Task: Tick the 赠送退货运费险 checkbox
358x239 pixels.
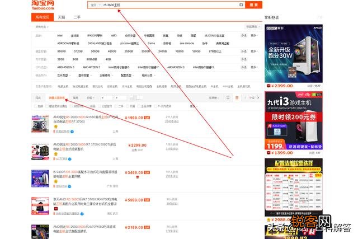Action: 47,106
